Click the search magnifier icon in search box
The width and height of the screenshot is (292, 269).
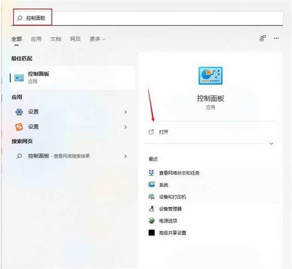[20, 18]
